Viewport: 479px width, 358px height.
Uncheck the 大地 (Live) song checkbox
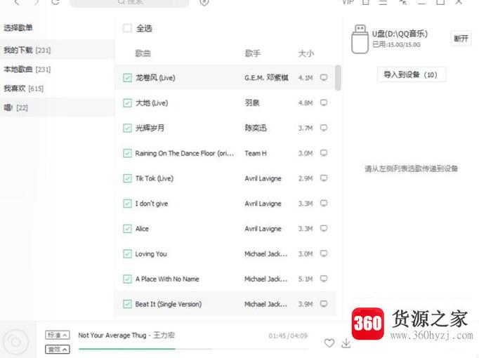click(x=127, y=103)
